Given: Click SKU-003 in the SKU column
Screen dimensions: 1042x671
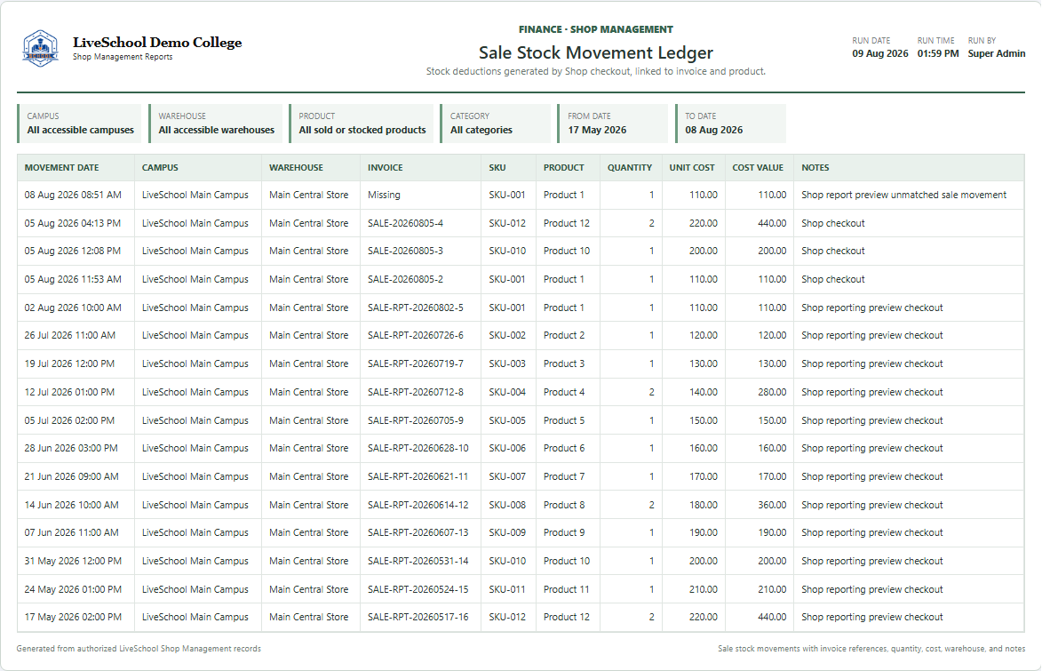Looking at the screenshot, I should tap(507, 363).
